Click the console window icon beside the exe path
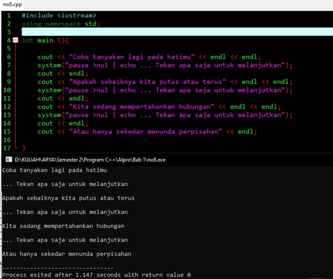The image size is (333, 279). [9, 159]
